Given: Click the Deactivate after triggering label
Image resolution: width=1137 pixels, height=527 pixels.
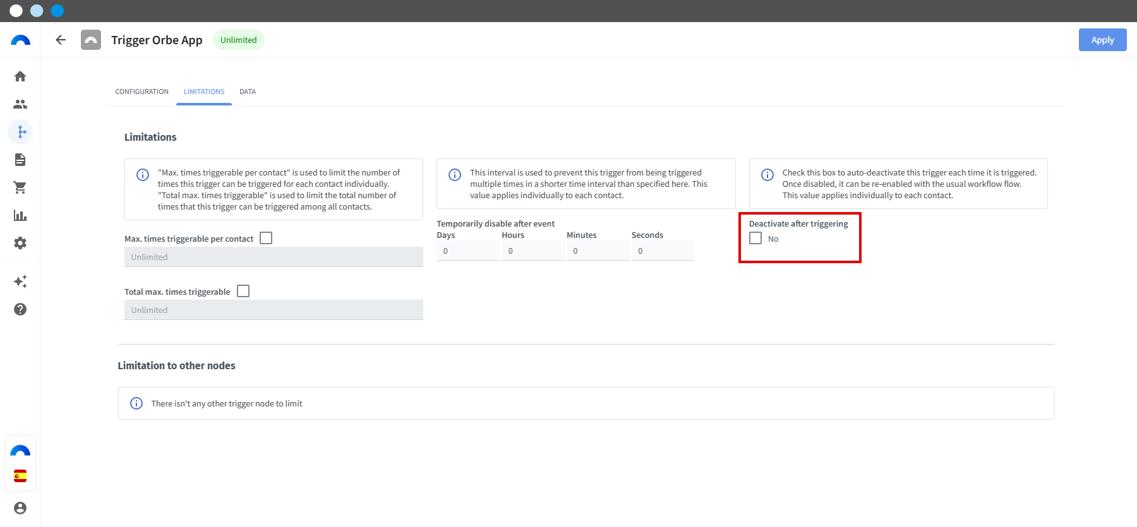Looking at the screenshot, I should (798, 223).
